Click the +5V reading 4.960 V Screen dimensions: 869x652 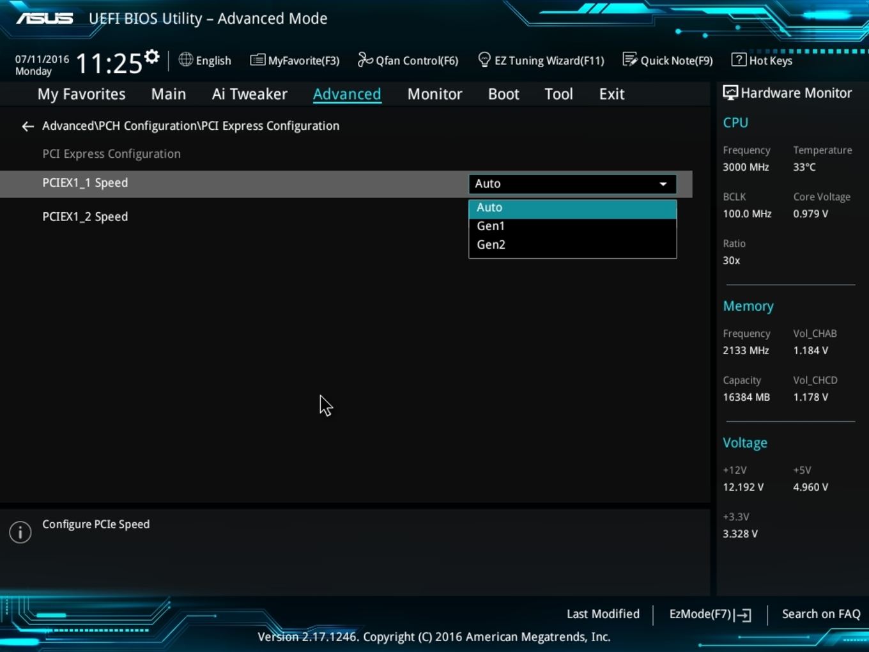(810, 488)
